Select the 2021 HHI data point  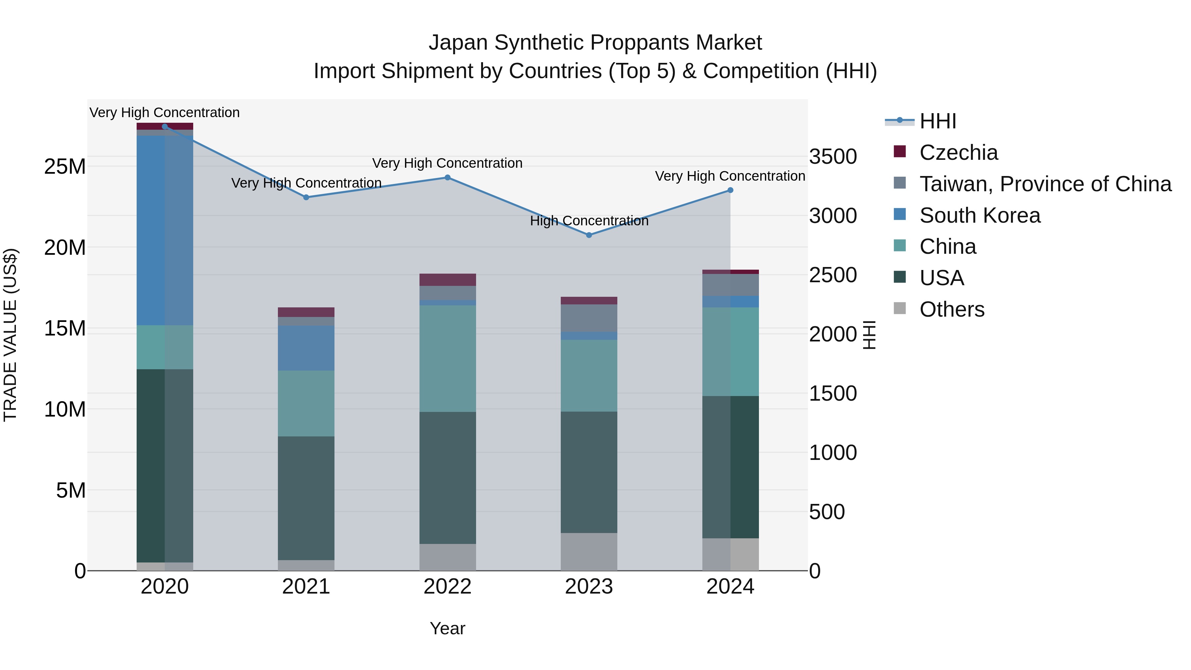(306, 198)
